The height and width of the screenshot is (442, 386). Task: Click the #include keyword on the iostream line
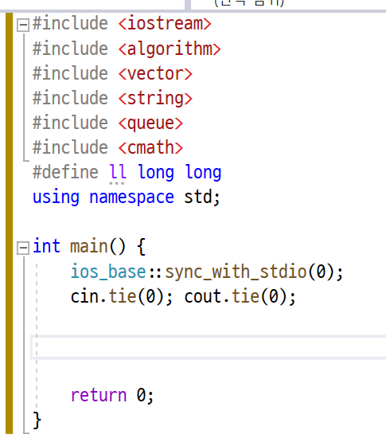[x=70, y=23]
